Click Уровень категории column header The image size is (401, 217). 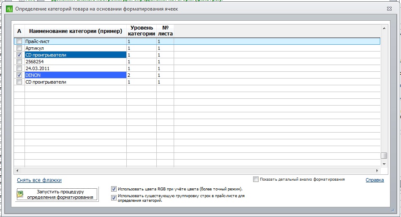point(142,31)
